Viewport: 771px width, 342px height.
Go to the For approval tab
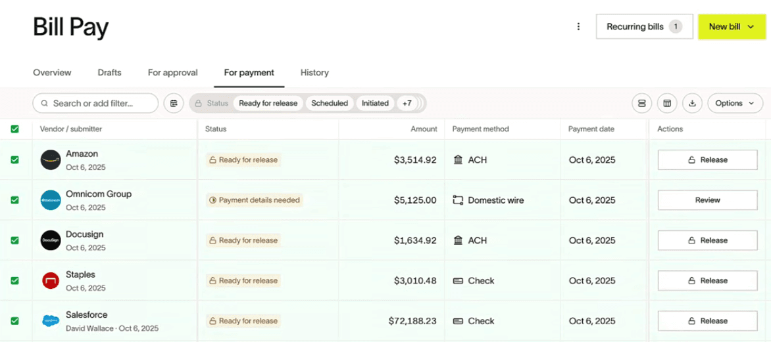click(x=172, y=73)
